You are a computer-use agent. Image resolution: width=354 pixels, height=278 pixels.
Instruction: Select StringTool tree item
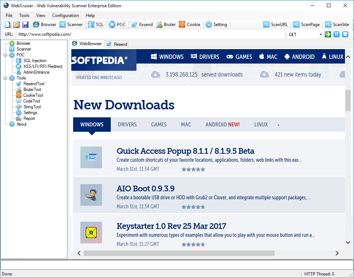32,107
